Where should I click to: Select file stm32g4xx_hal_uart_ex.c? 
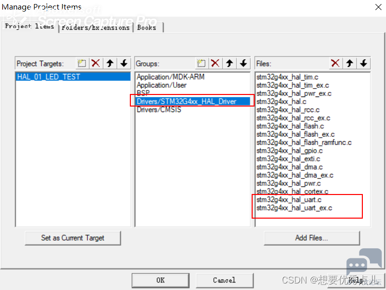click(x=294, y=208)
